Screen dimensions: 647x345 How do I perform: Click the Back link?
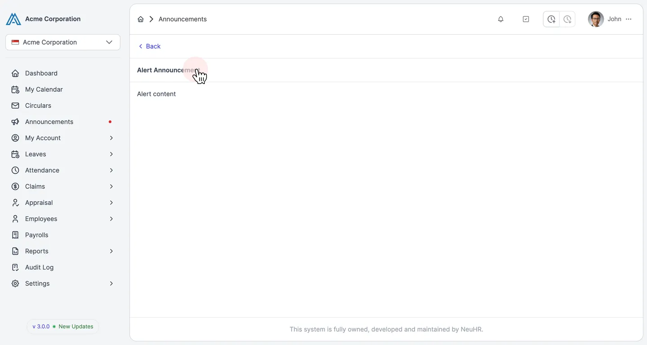pyautogui.click(x=149, y=46)
